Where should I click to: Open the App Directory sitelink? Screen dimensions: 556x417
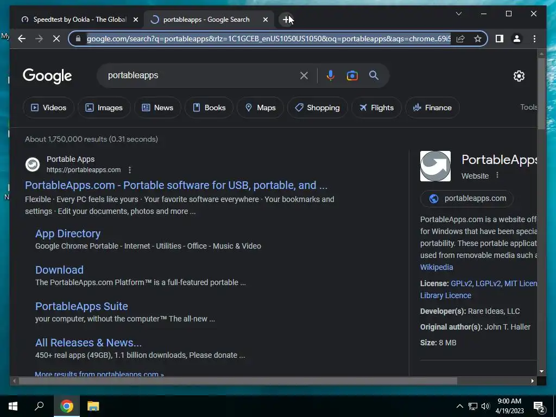pos(68,233)
